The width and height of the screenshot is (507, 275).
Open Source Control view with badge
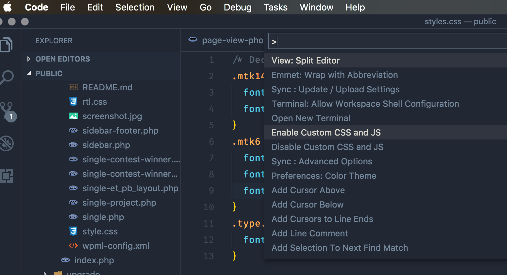(8, 112)
